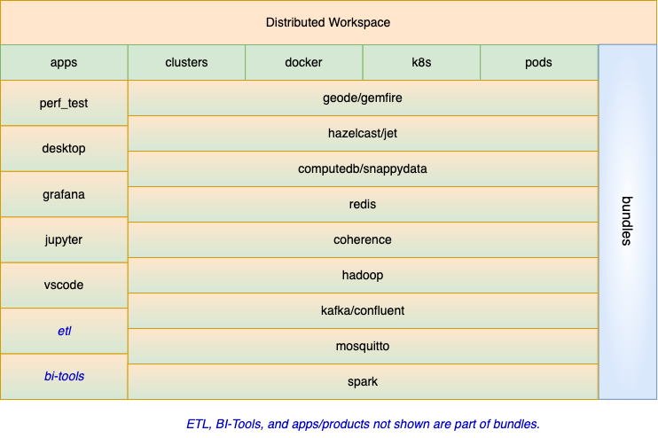The width and height of the screenshot is (658, 438).
Task: Click the jupyter app box
Action: coord(64,240)
